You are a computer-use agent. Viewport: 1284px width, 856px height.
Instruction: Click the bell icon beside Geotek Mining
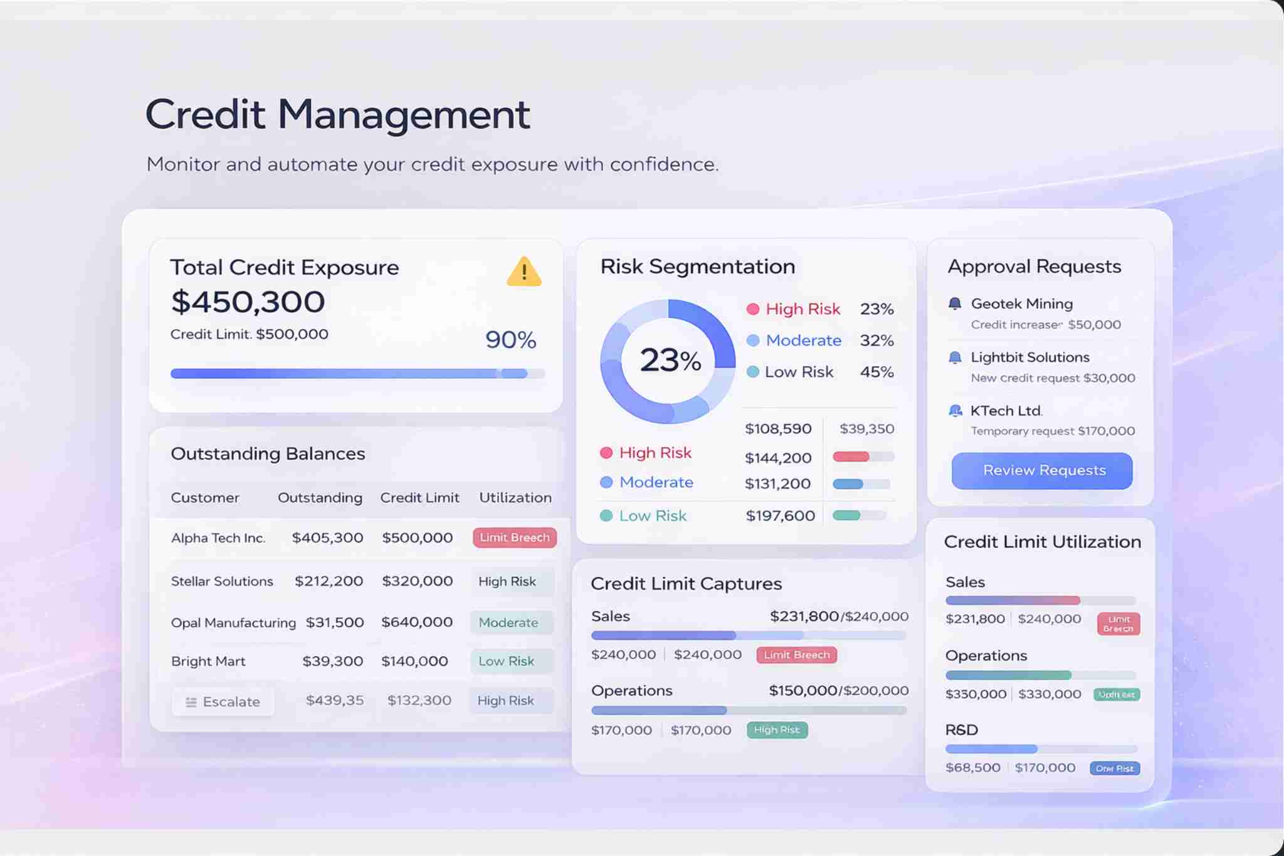[x=955, y=304]
